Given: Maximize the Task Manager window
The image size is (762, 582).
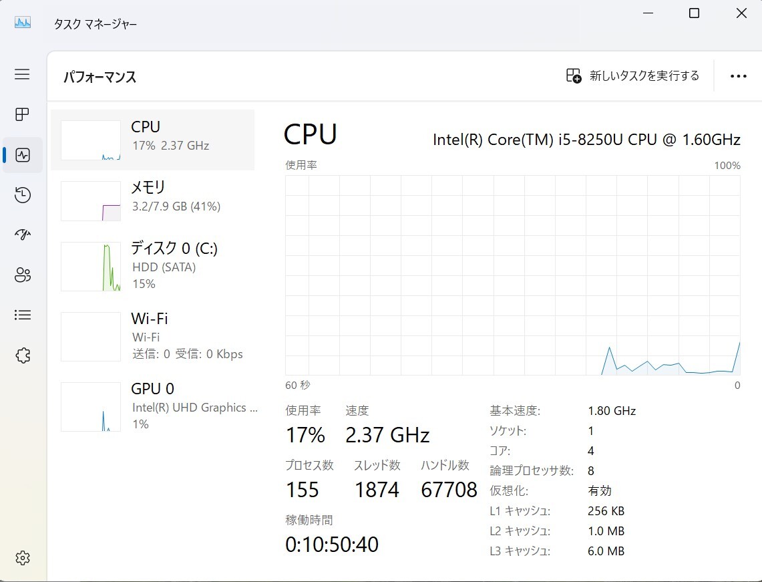Looking at the screenshot, I should point(694,13).
